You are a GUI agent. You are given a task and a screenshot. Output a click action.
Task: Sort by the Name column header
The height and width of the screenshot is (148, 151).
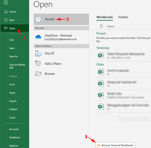[x=111, y=26]
